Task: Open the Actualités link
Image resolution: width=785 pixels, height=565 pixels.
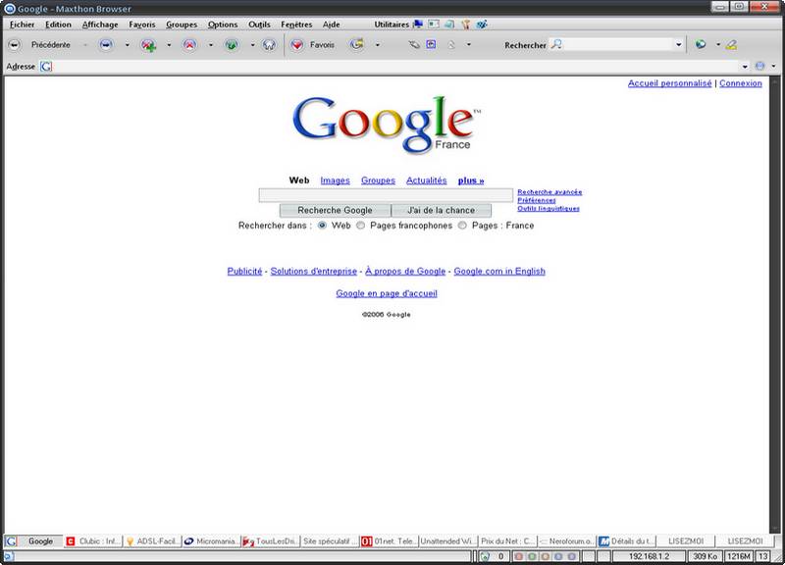Action: point(427,180)
